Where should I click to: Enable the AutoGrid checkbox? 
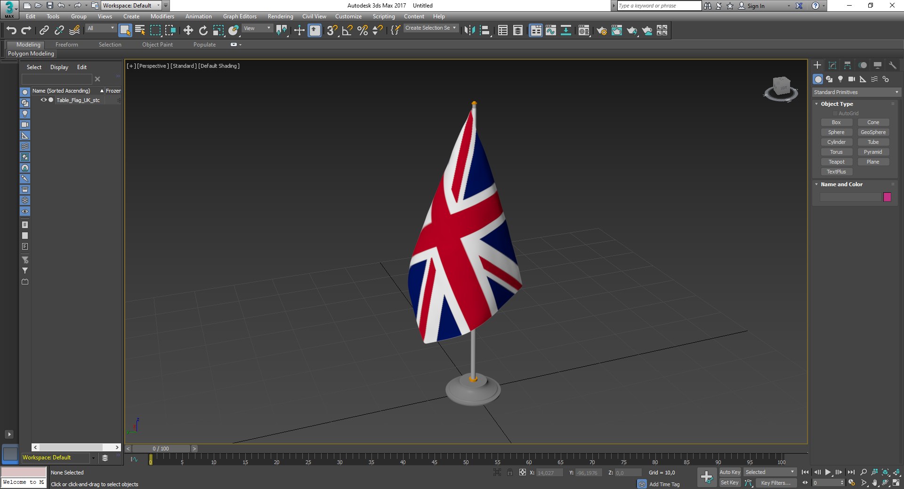coord(835,113)
